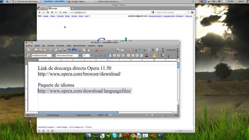Click the Back arrow in Opera
The image size is (249, 140).
coord(40,12)
